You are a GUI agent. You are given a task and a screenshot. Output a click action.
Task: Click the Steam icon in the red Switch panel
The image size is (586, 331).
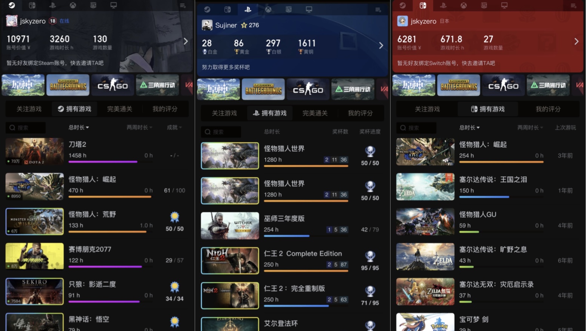pyautogui.click(x=403, y=5)
